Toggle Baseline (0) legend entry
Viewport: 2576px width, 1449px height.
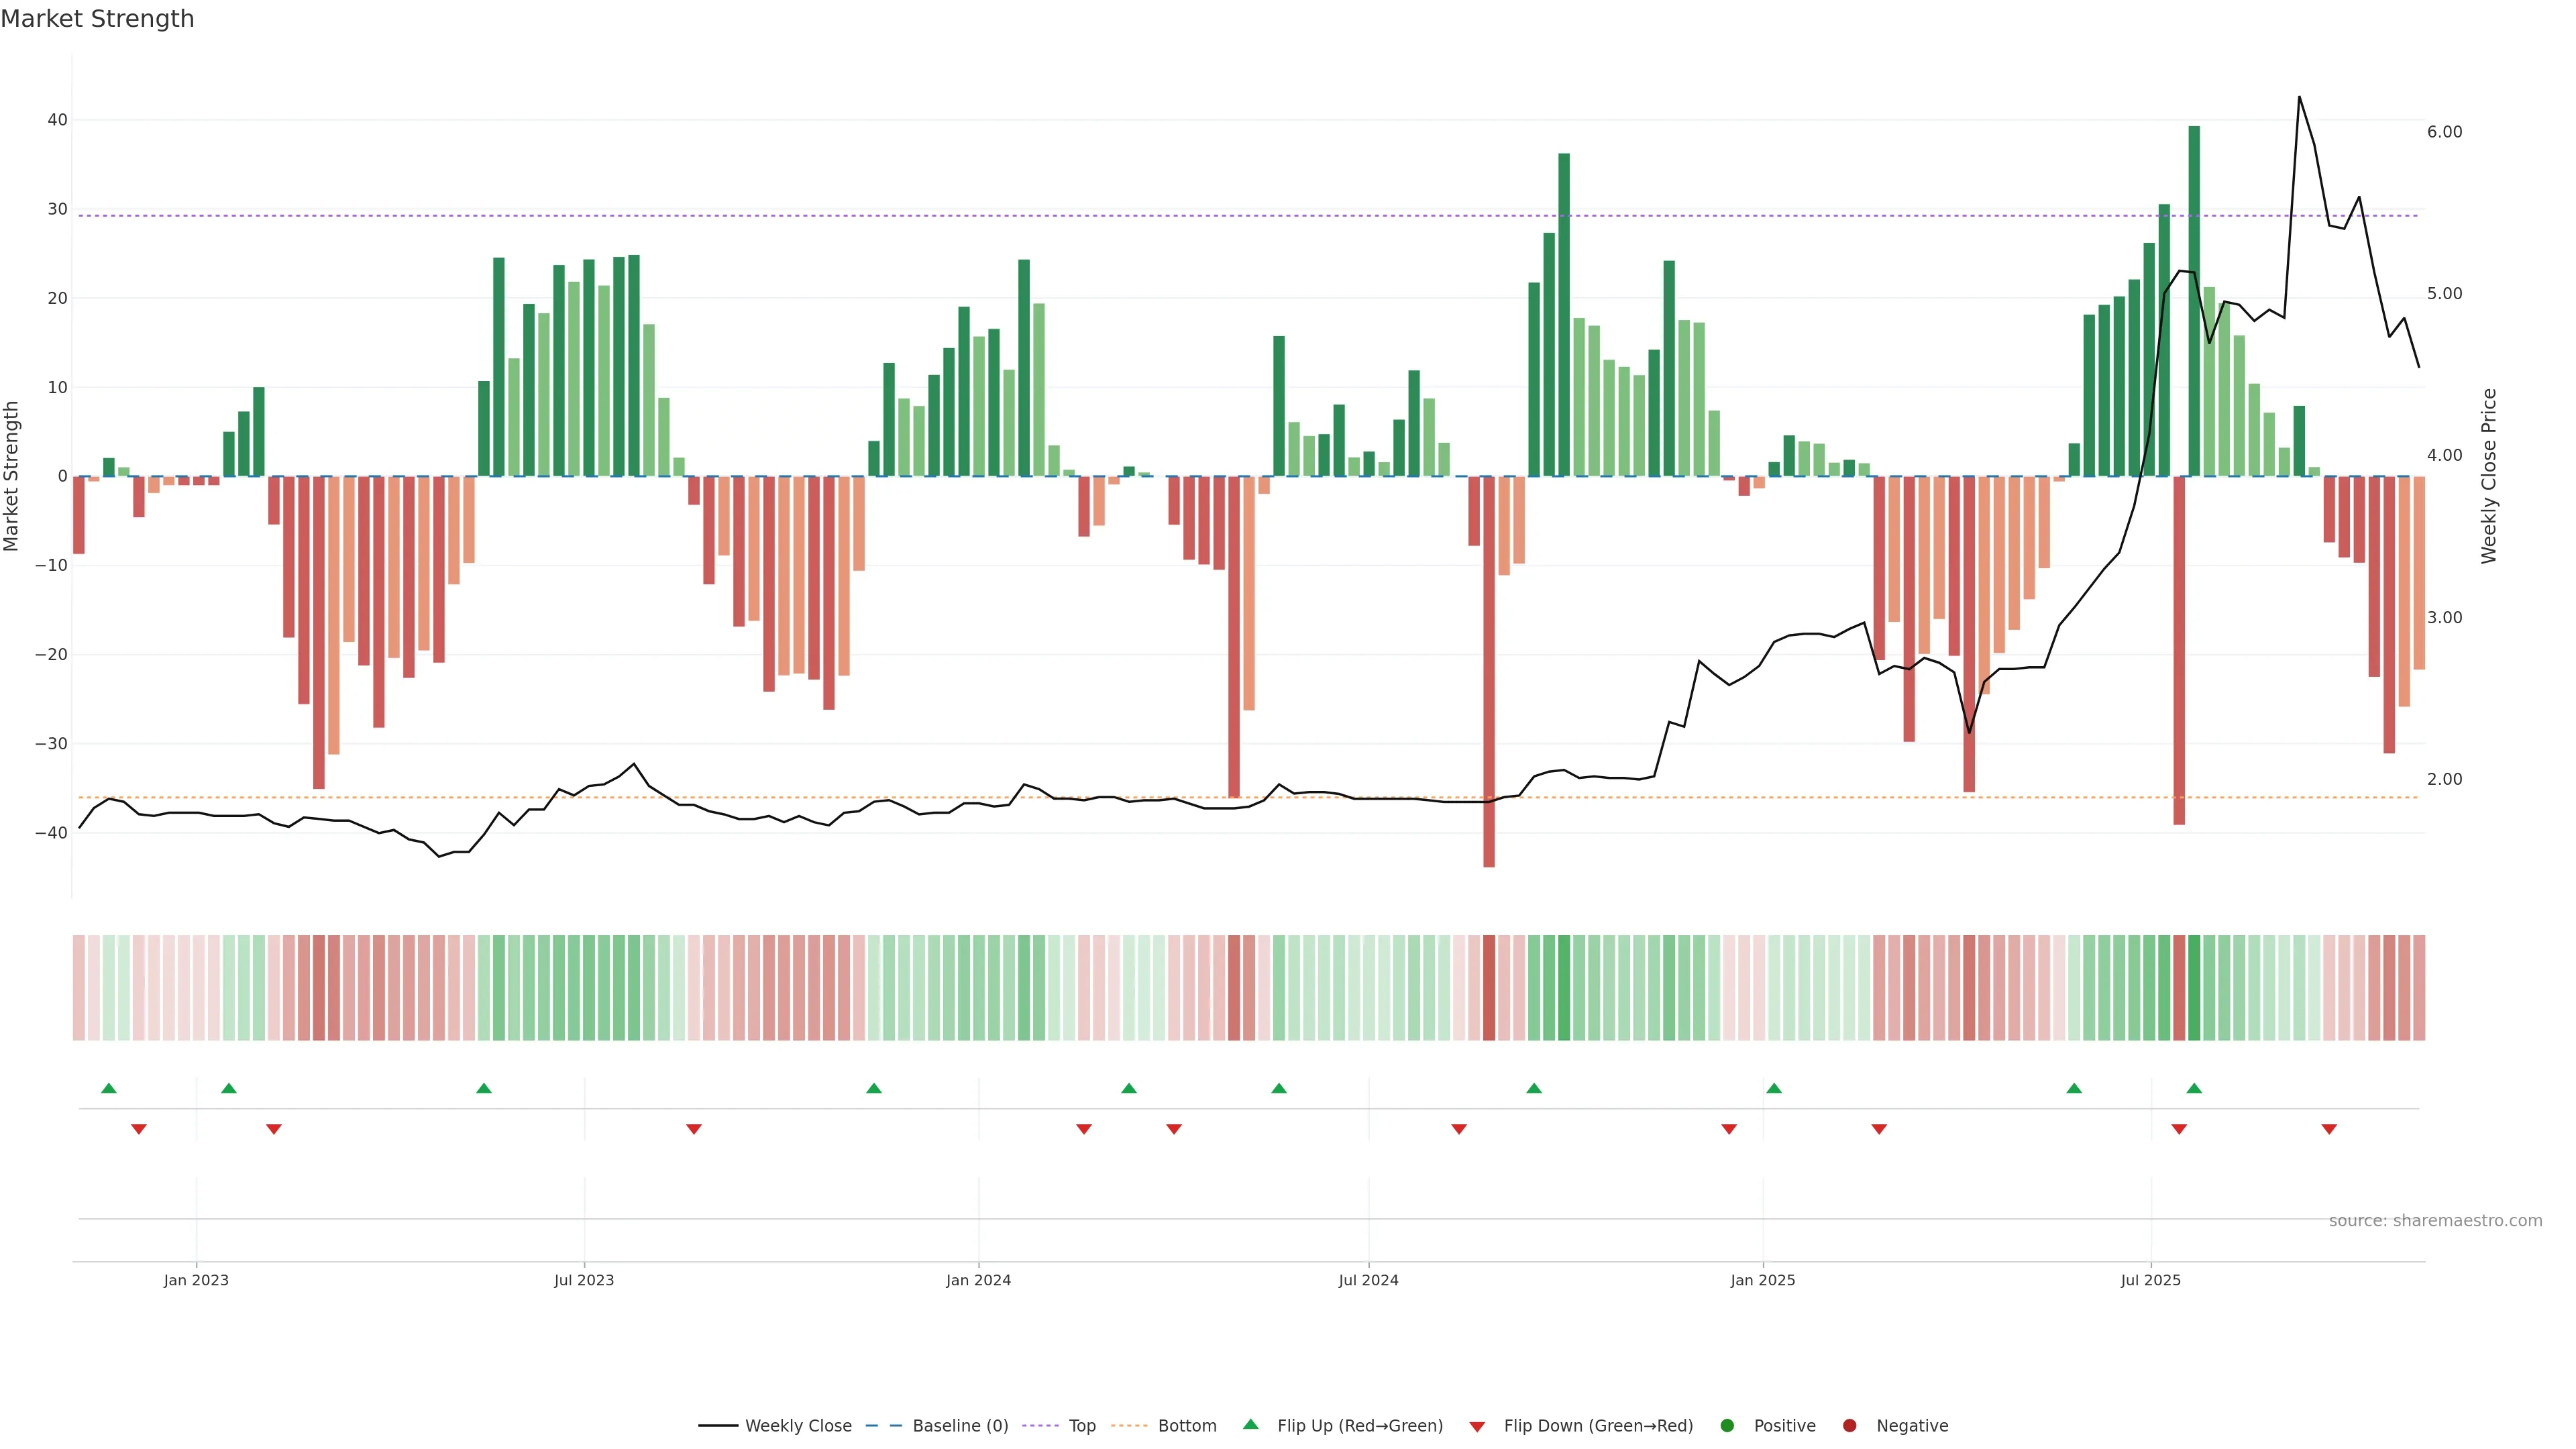click(x=959, y=1426)
